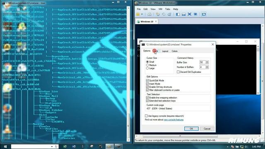
Task: Open the Word icon on the taskbar
Action: coord(74,147)
